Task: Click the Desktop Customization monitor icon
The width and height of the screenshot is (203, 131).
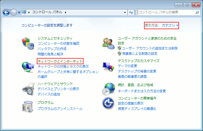Action: 108,67
